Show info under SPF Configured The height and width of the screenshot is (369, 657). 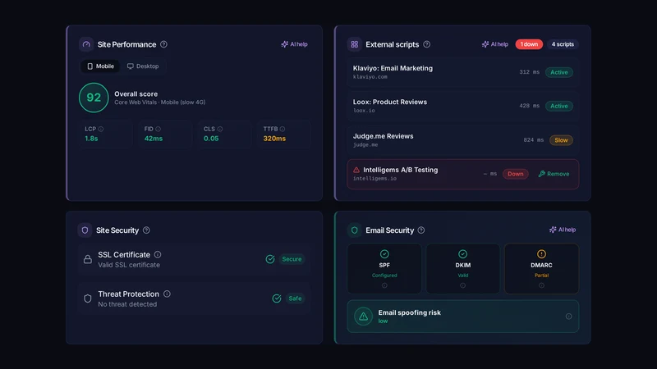tap(384, 285)
